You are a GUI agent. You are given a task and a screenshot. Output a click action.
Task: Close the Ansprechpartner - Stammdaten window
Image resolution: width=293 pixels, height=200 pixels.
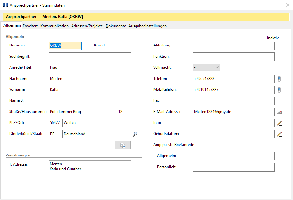pos(287,5)
